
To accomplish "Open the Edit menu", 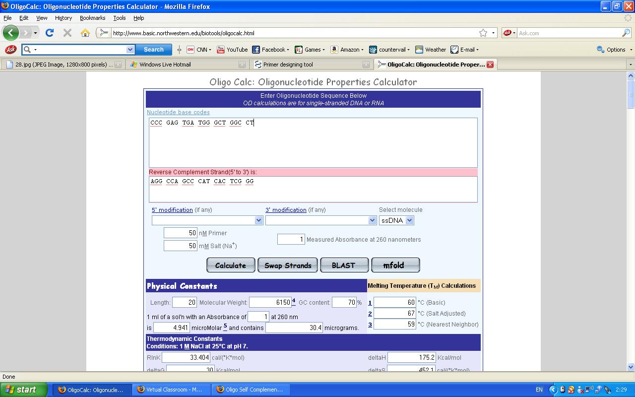I will coord(24,18).
